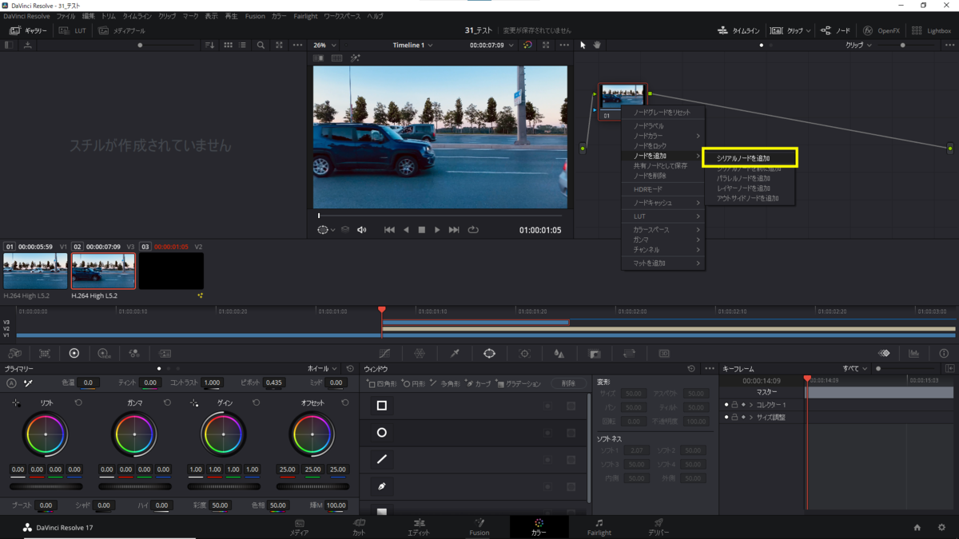Toggle the auto balance A button
The image size is (959, 539).
click(12, 383)
